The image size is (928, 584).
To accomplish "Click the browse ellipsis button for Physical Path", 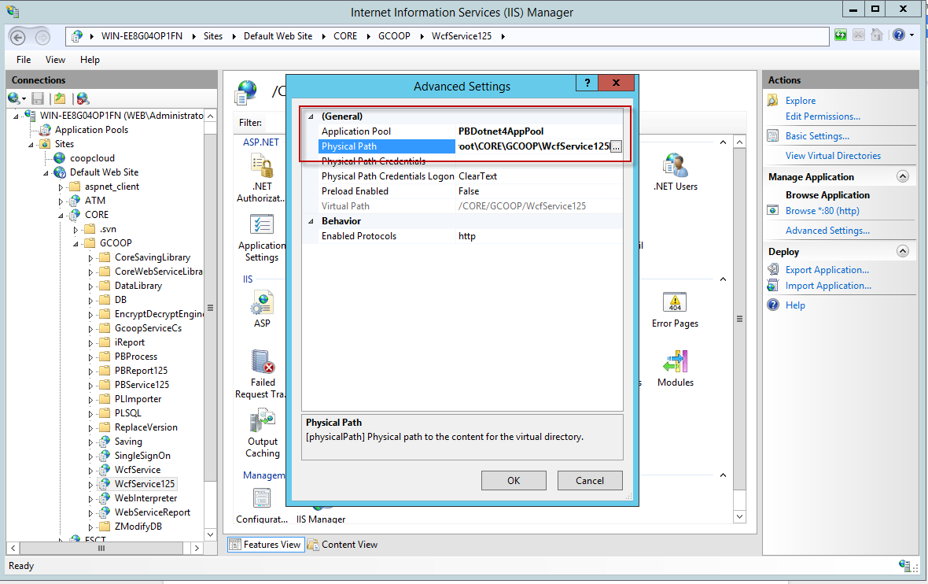I will [616, 146].
